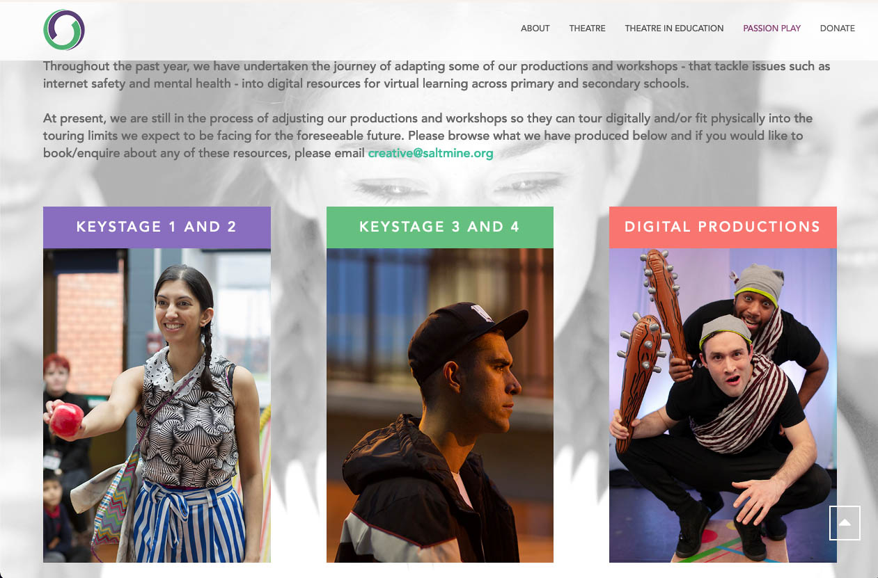878x578 pixels.
Task: Click the paragraph about adjusting productions
Action: [x=428, y=136]
